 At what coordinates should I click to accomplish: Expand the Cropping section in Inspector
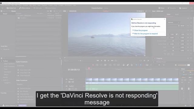tap(159, 58)
